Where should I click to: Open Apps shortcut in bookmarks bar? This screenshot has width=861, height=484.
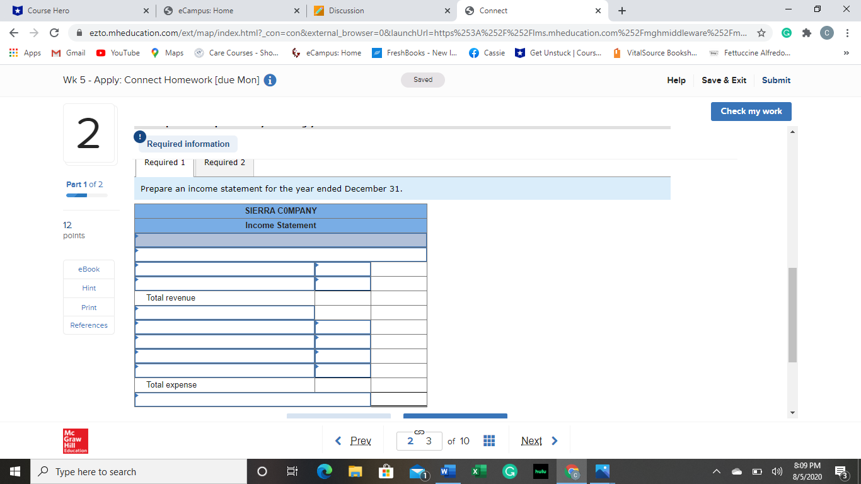click(x=25, y=53)
